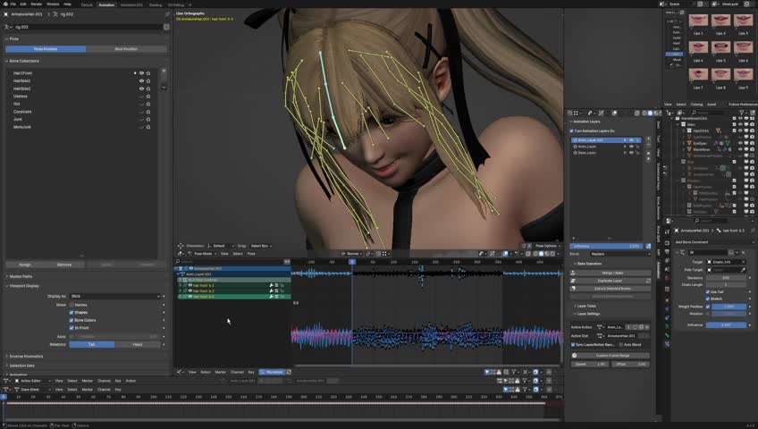Image resolution: width=758 pixels, height=429 pixels.
Task: Click add layer plus button in Animation Layers
Action: 648,139
